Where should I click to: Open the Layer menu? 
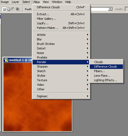(15, 2)
